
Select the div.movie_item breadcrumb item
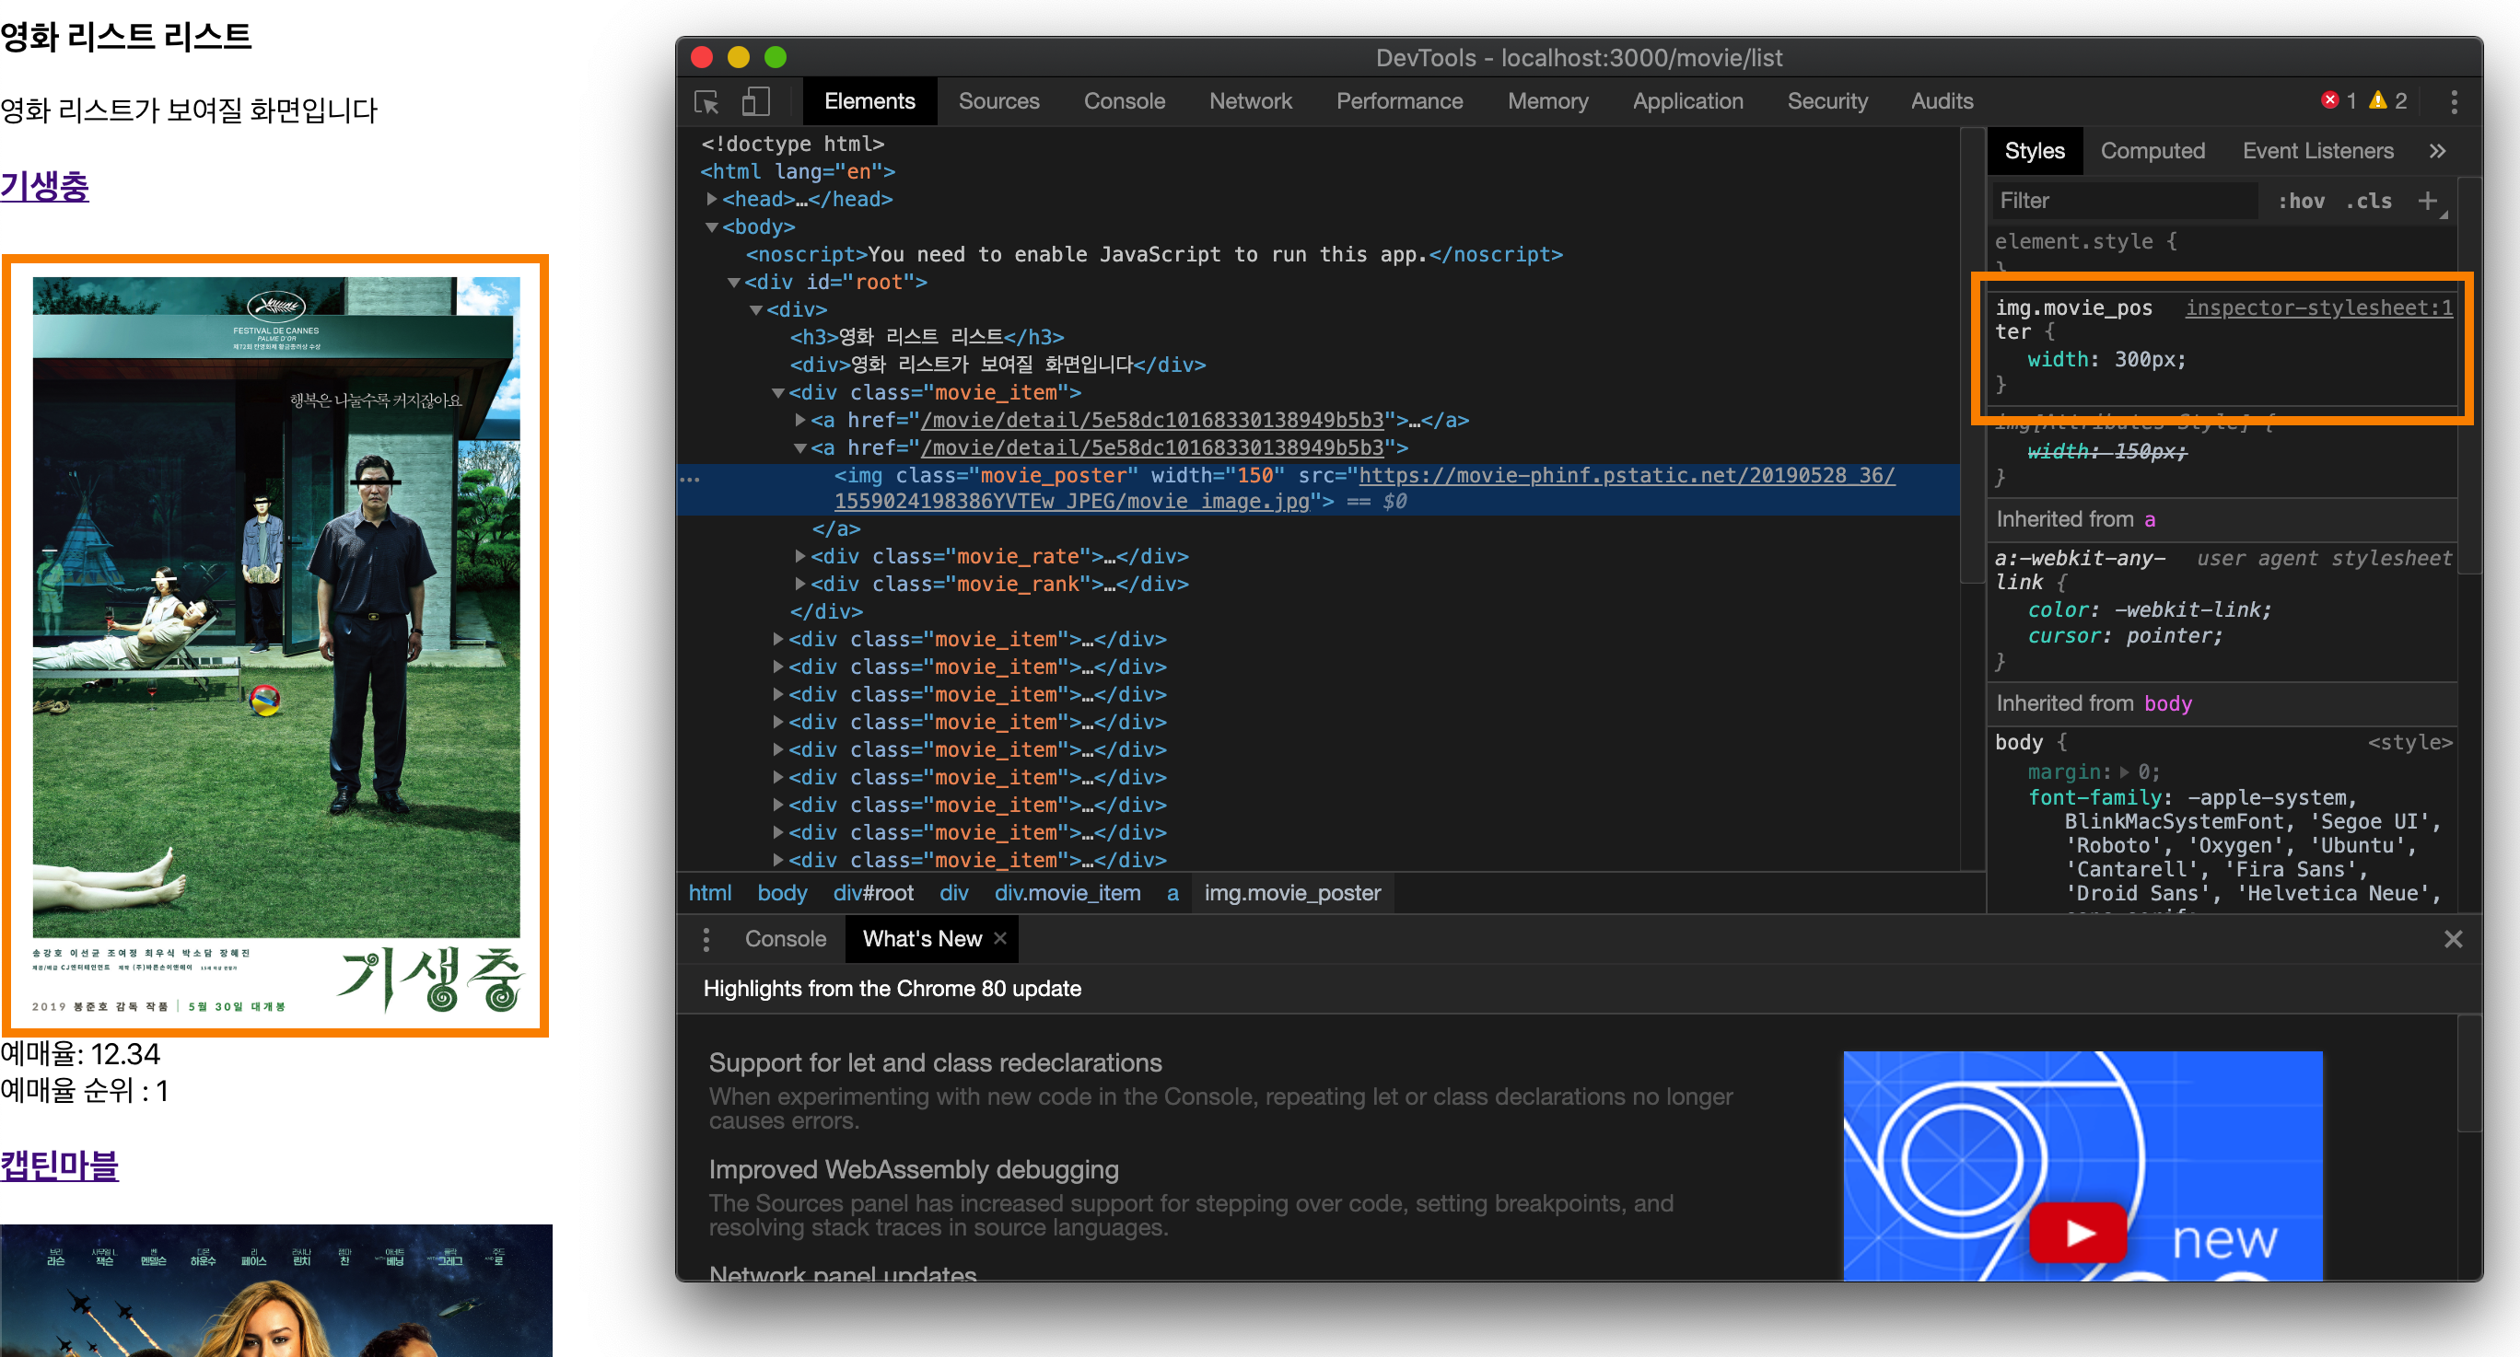pyautogui.click(x=1067, y=893)
